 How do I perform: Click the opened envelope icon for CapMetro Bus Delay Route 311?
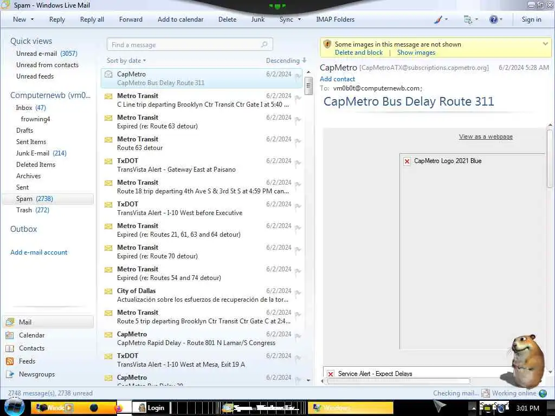point(108,74)
